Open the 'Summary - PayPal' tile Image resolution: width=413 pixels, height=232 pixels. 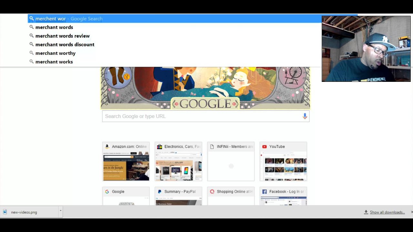178,196
